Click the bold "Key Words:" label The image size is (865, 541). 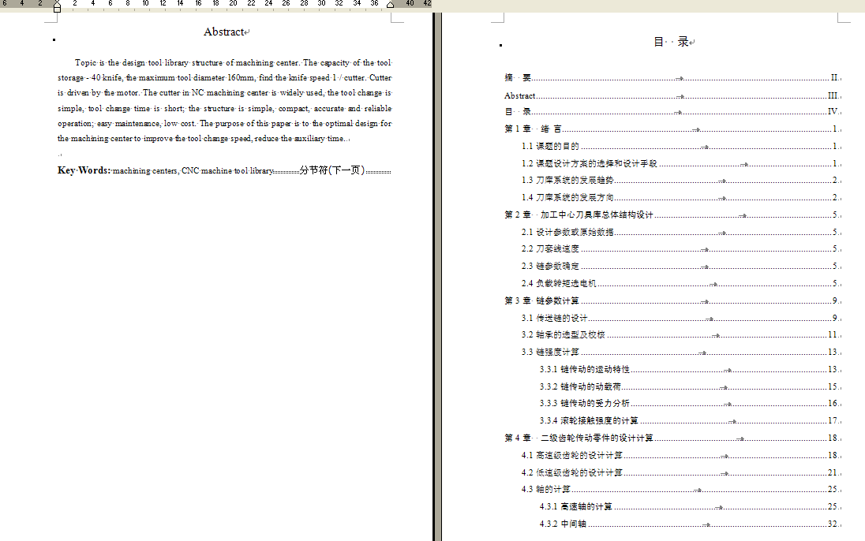pyautogui.click(x=84, y=170)
